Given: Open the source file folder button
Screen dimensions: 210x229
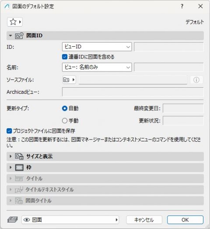Looking at the screenshot, I should [x=69, y=80].
